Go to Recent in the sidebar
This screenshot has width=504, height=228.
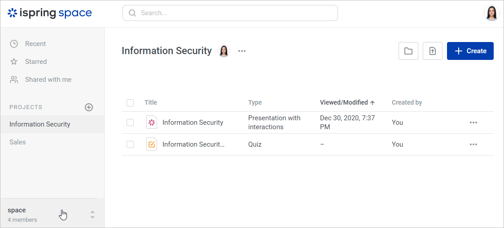(x=35, y=44)
